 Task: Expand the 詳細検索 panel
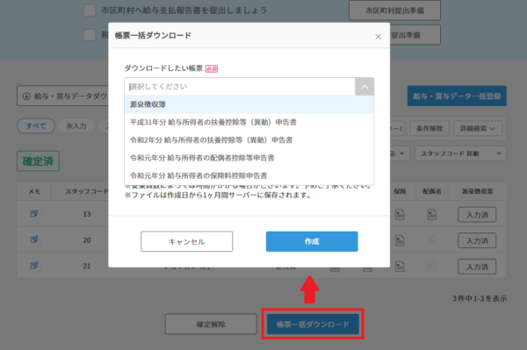tap(478, 129)
